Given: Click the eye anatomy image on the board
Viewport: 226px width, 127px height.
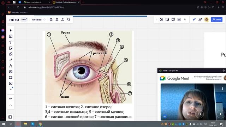Looking at the screenshot, I should [x=89, y=67].
